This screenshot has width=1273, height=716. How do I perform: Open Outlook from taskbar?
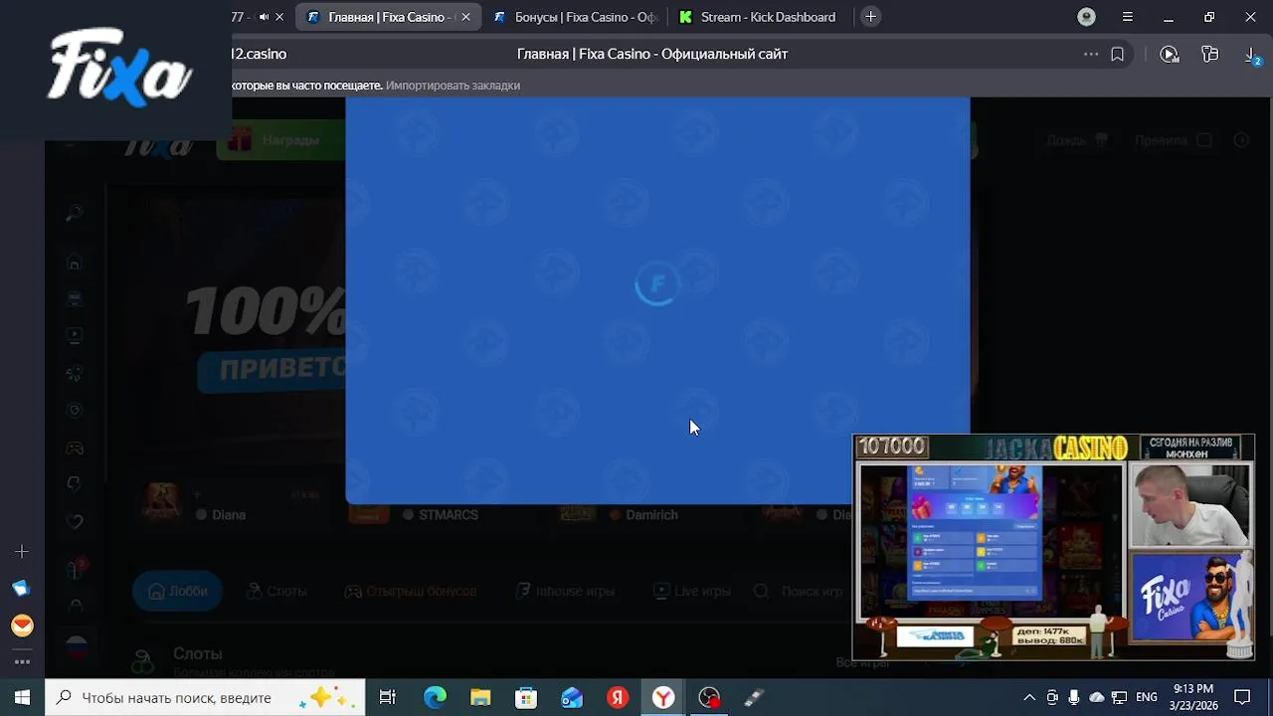point(572,697)
